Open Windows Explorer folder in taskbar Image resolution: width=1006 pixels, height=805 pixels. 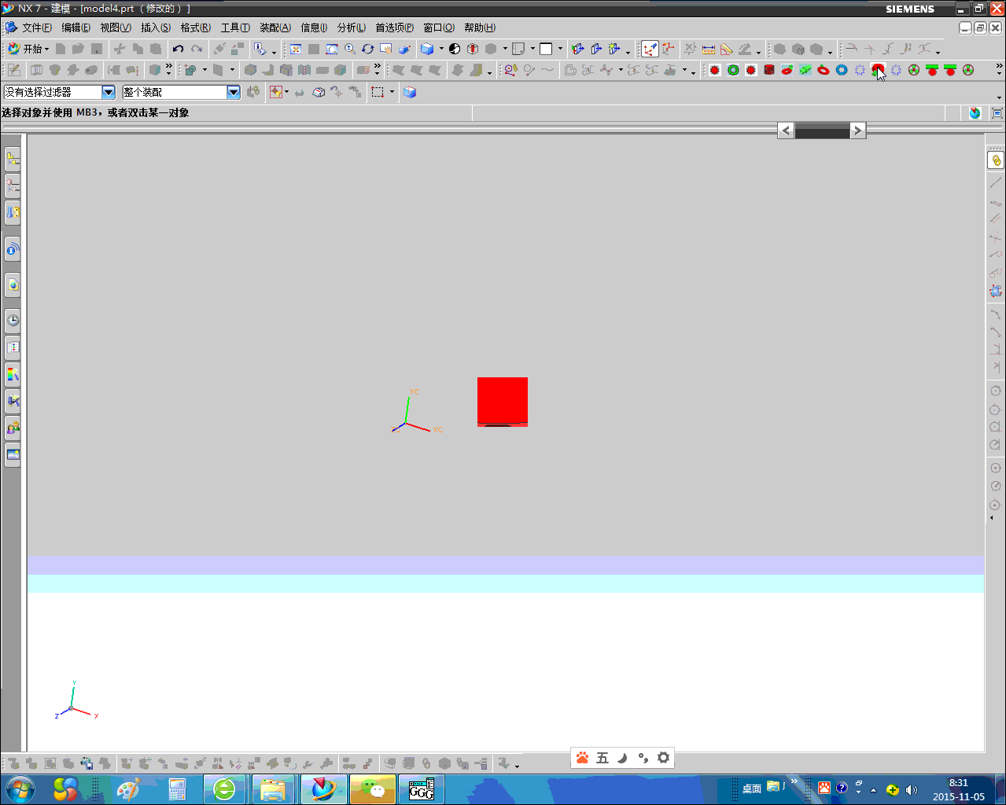tap(272, 789)
